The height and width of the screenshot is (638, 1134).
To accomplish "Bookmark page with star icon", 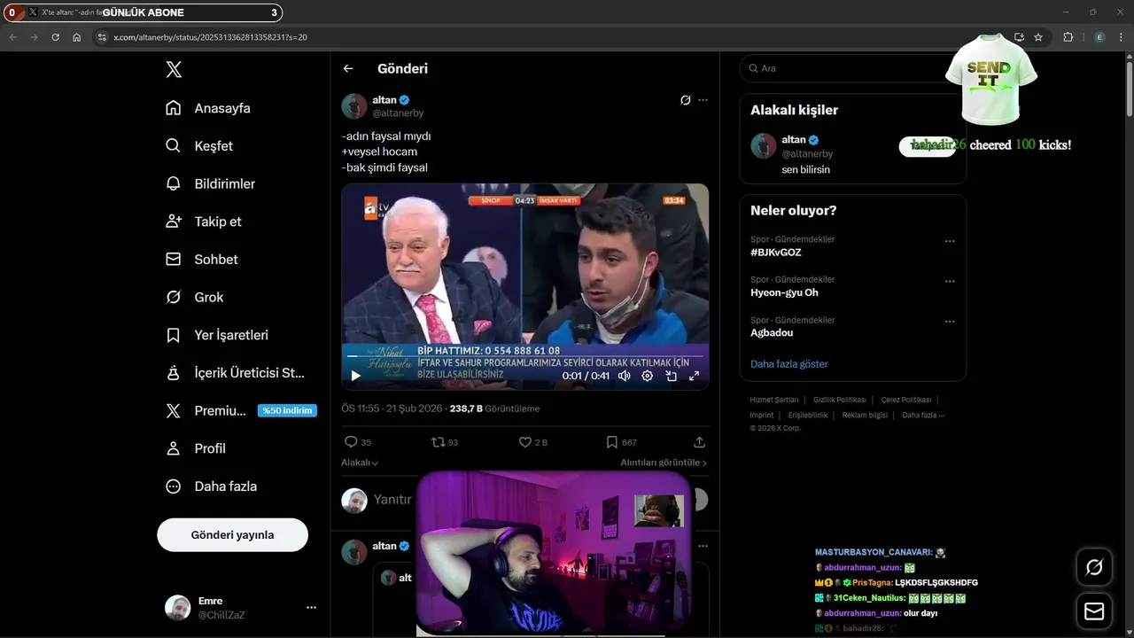I will click(1038, 37).
